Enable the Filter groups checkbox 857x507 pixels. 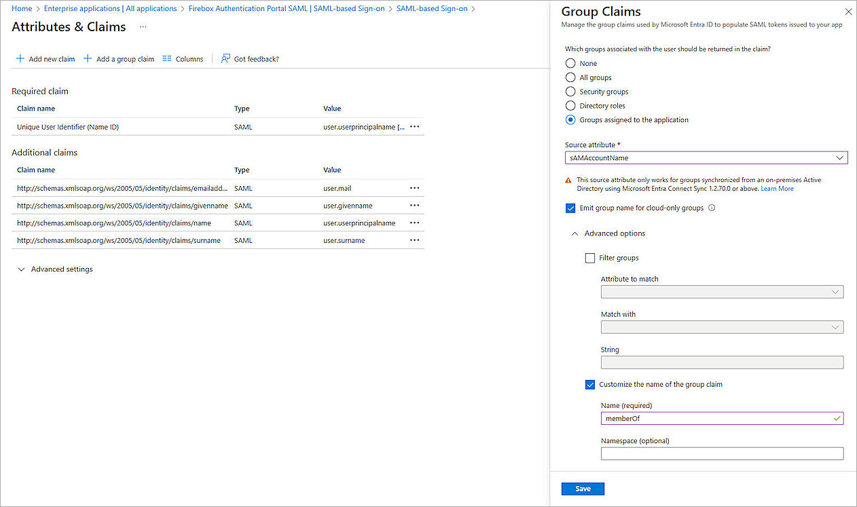click(x=589, y=258)
